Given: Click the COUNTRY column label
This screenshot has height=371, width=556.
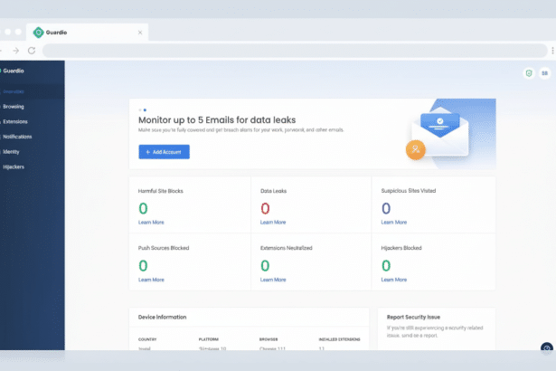Looking at the screenshot, I should [x=147, y=339].
